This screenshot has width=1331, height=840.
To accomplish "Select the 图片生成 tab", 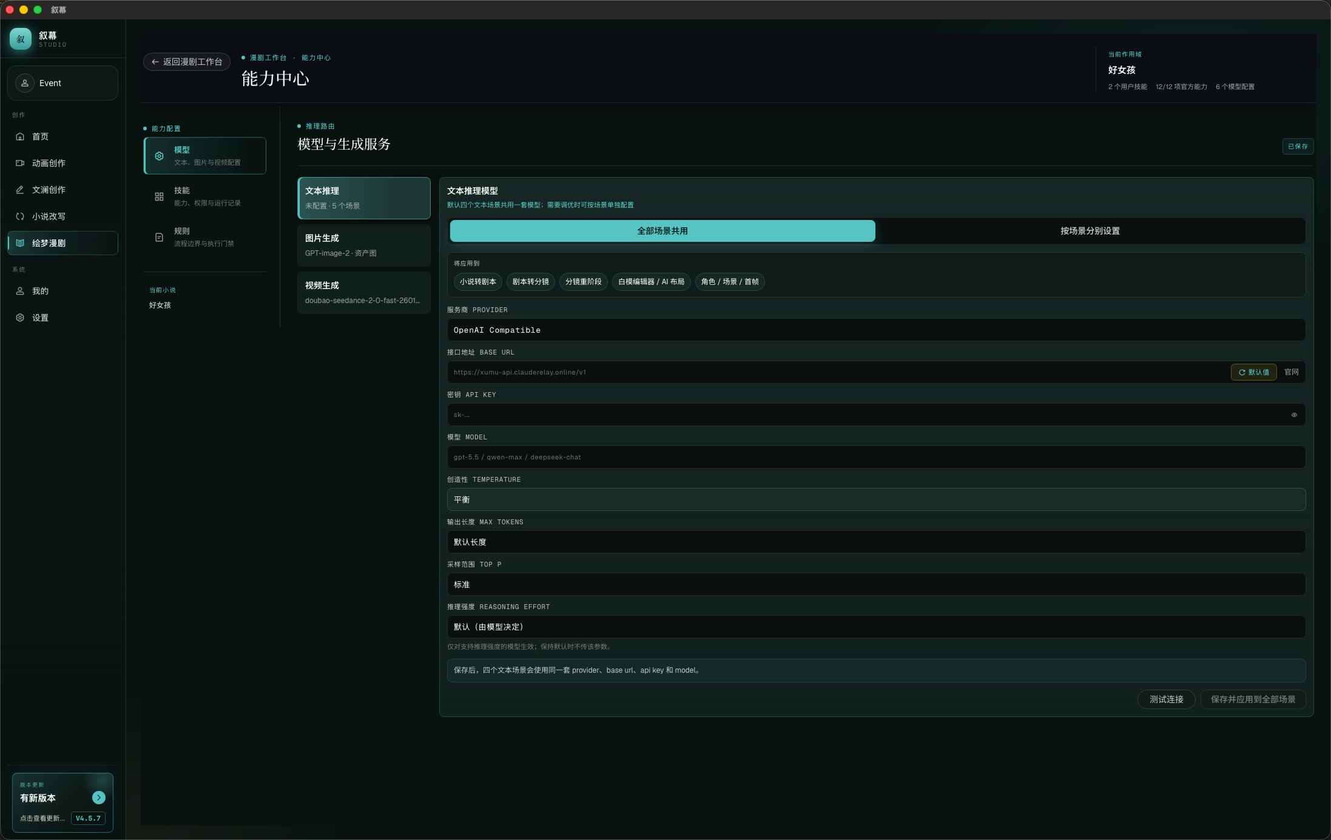I will pos(364,245).
